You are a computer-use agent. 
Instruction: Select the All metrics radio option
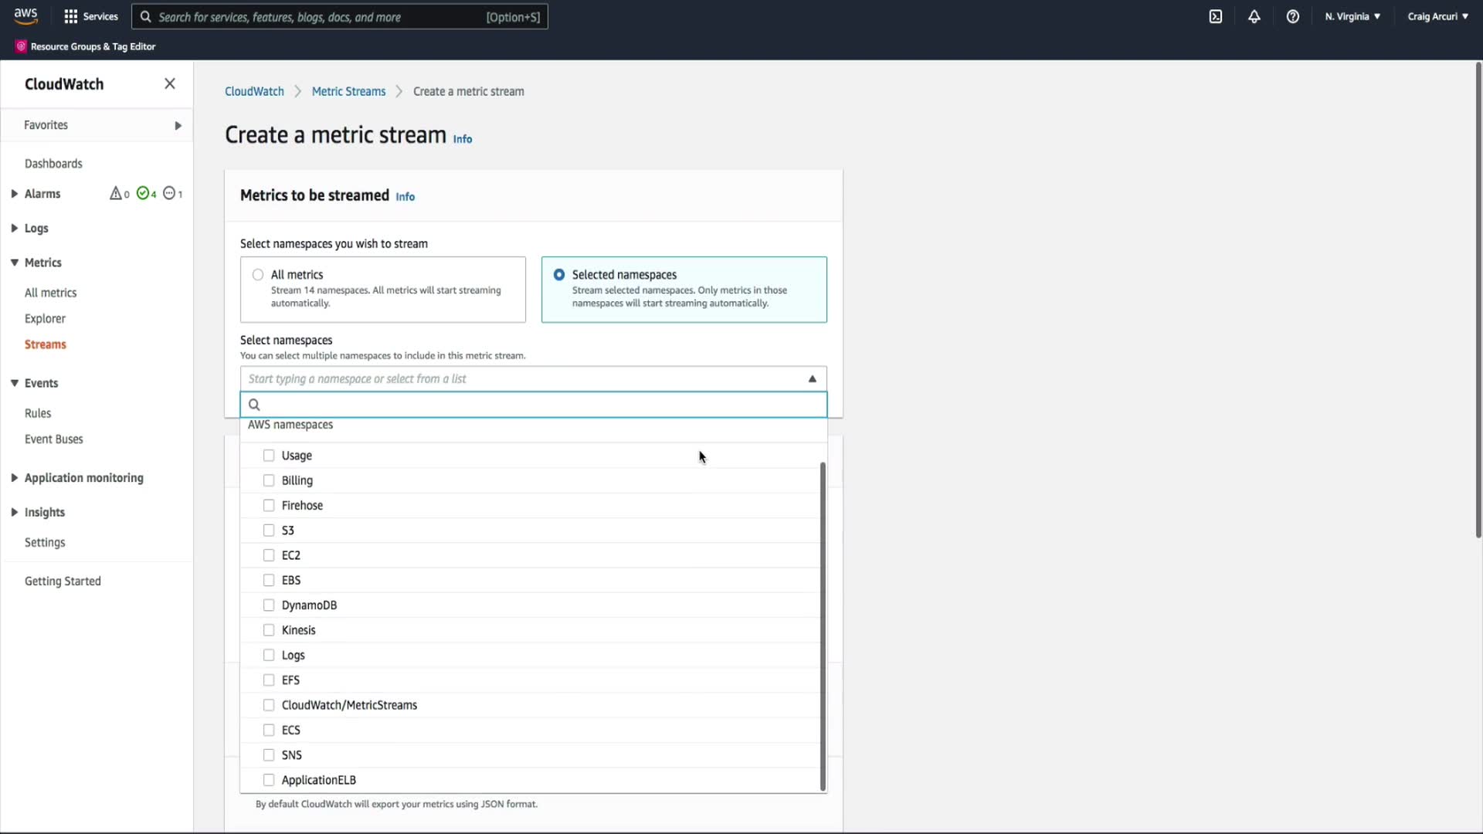pyautogui.click(x=258, y=275)
